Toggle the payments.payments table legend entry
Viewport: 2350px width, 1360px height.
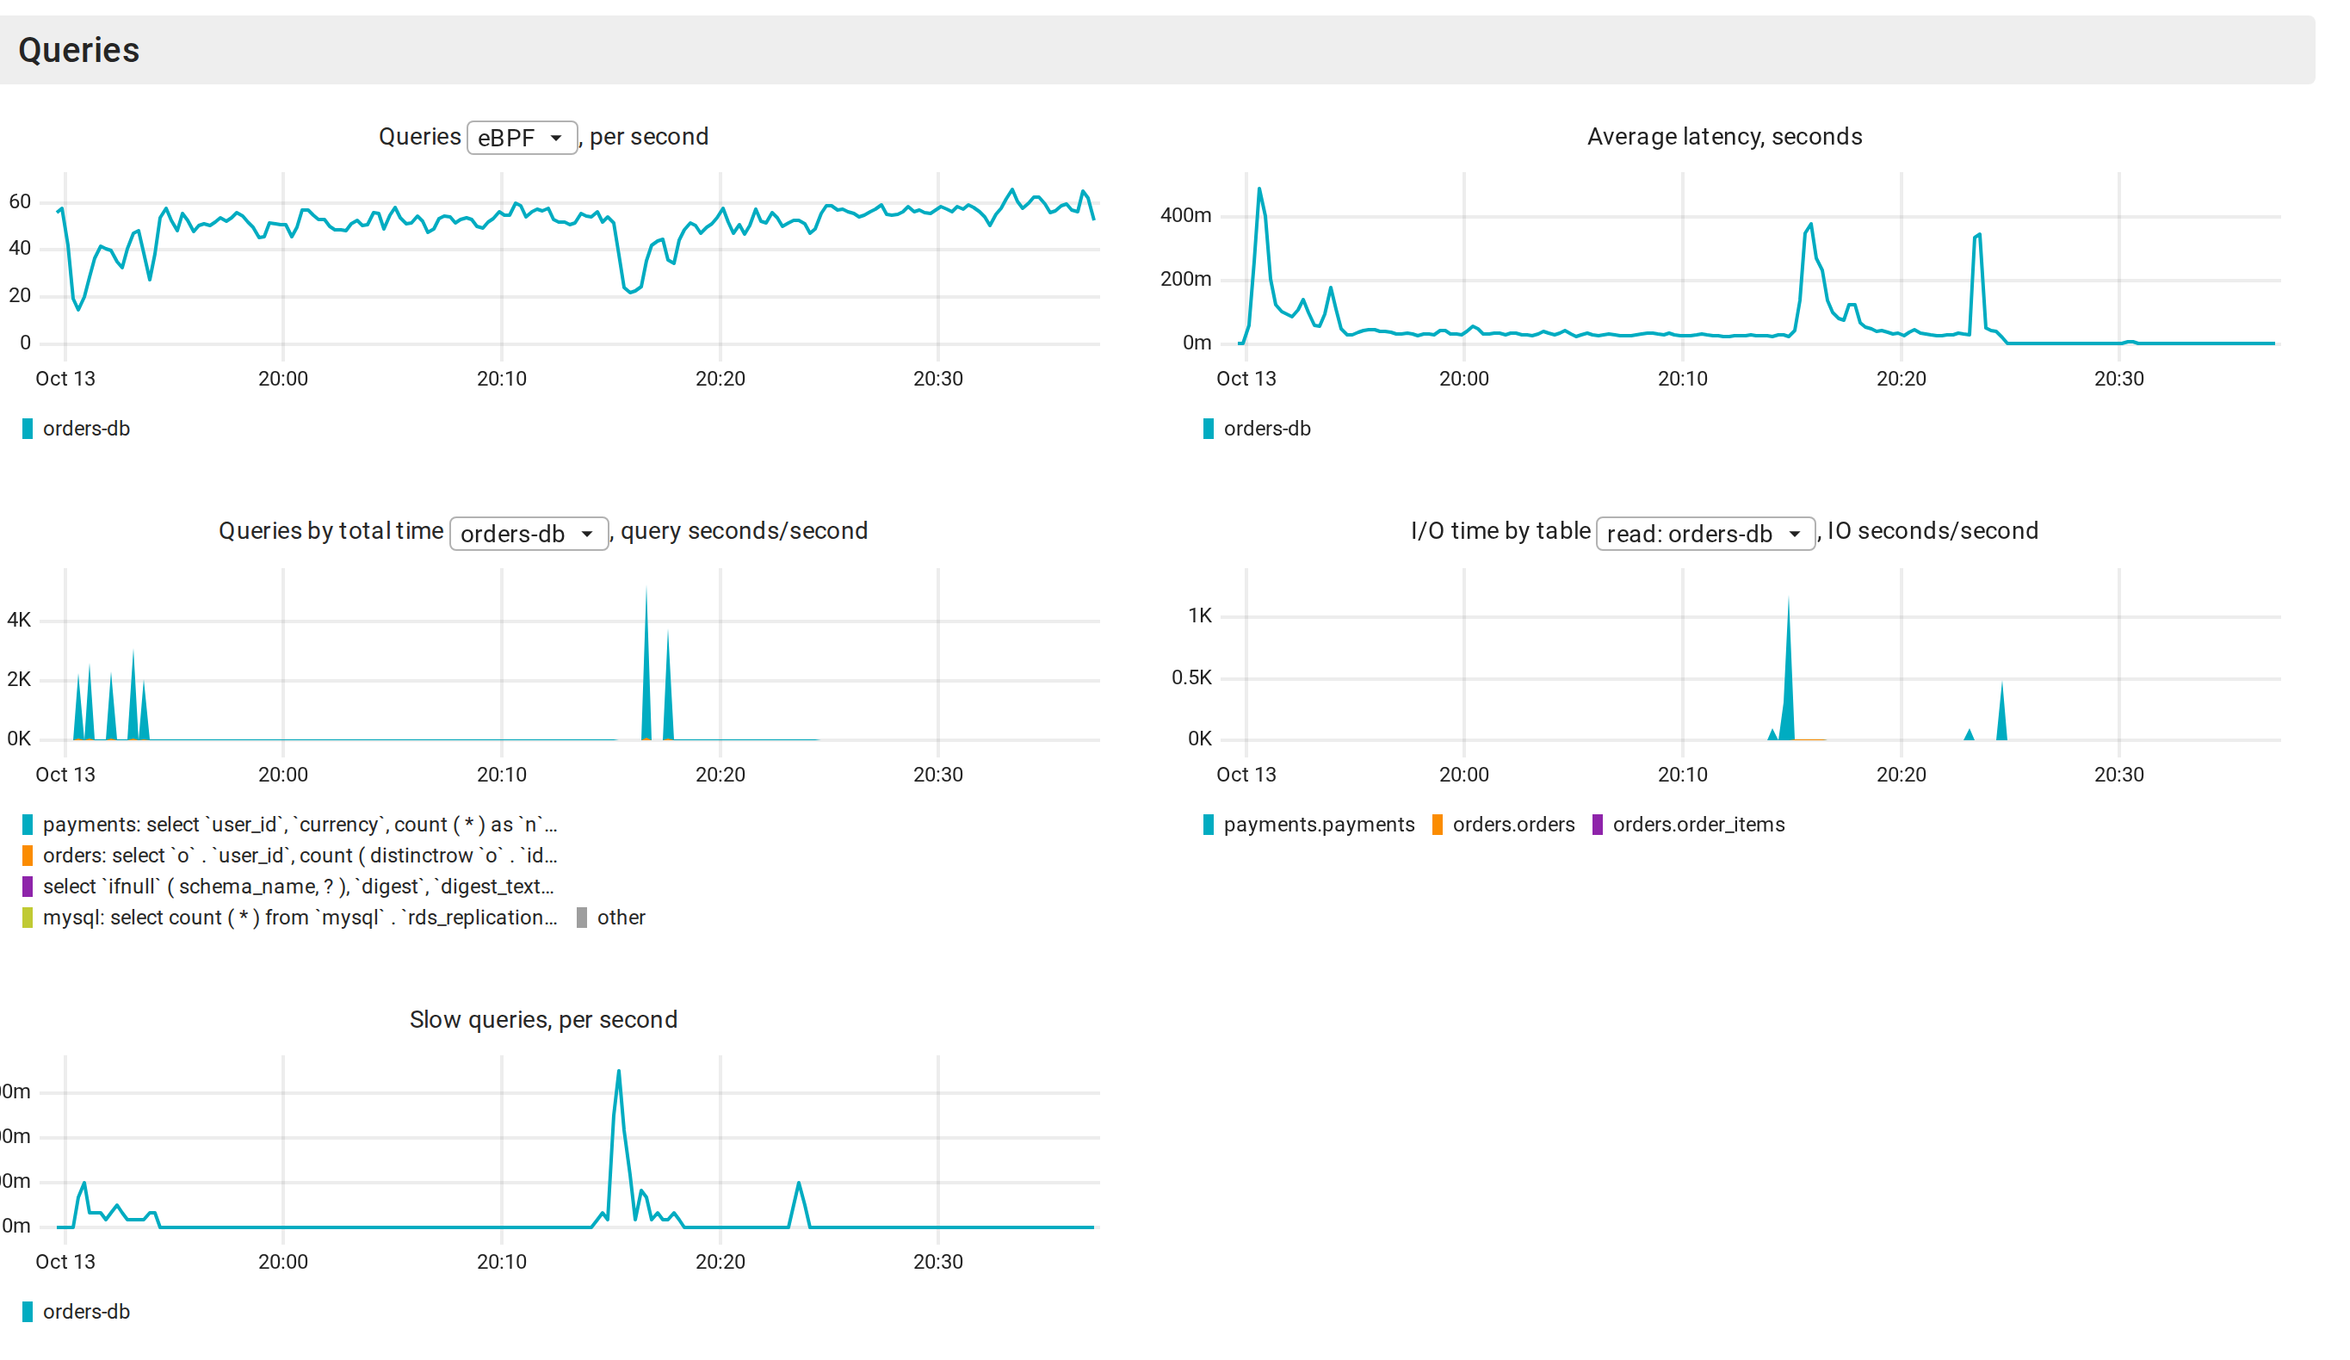click(1308, 825)
